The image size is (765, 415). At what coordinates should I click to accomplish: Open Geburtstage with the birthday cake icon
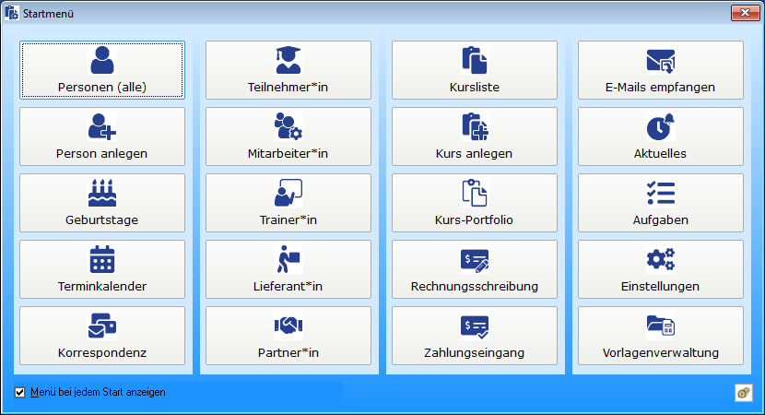pos(102,203)
